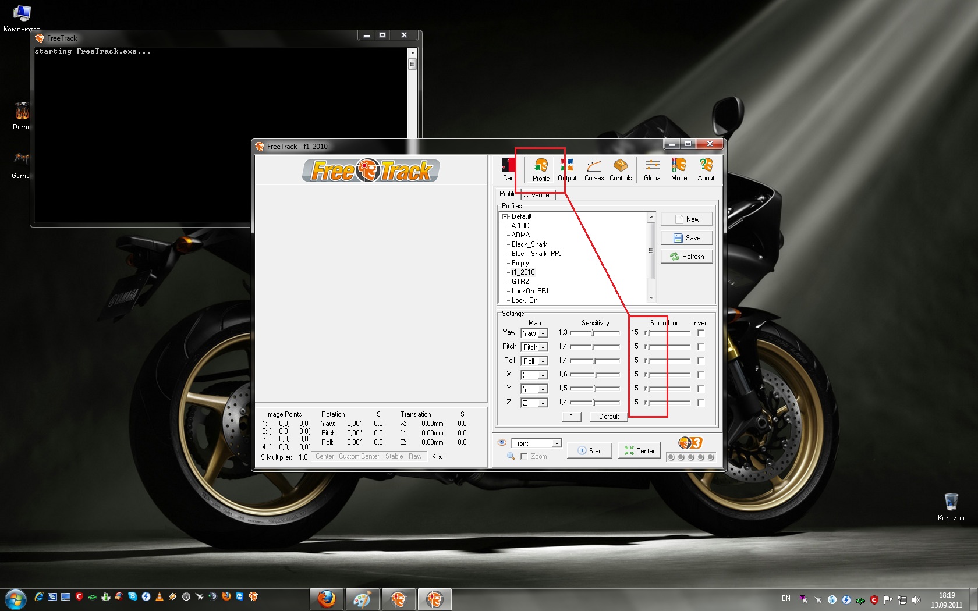Open the Output toolbar icon
Screen dimensions: 978x611
point(567,170)
